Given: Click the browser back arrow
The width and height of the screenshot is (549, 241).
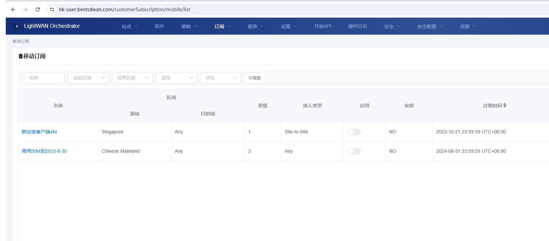Looking at the screenshot, I should point(13,10).
